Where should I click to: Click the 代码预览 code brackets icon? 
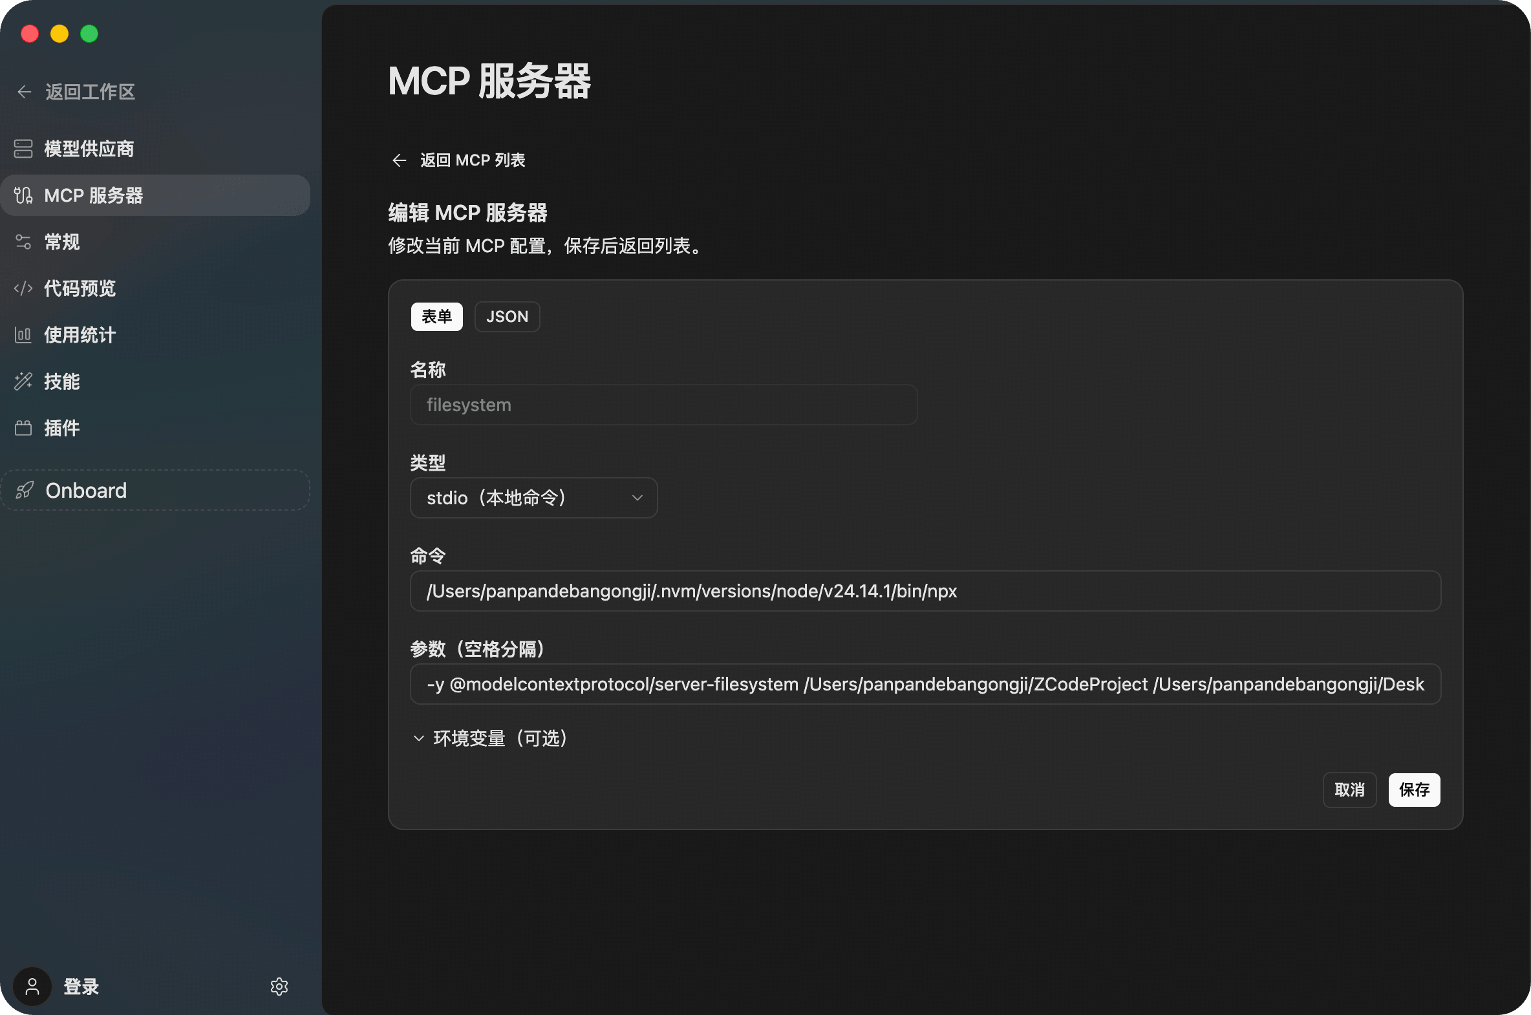tap(23, 288)
